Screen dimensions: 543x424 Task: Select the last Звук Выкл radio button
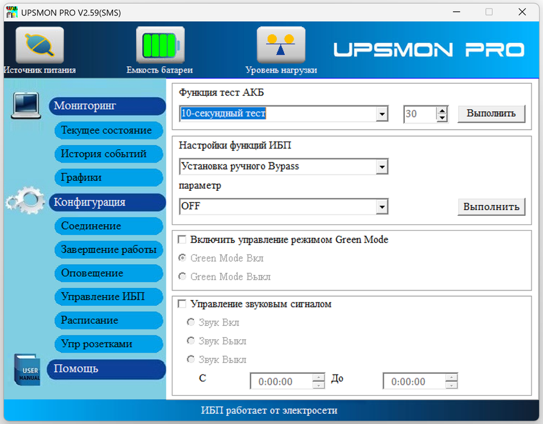[x=191, y=360]
